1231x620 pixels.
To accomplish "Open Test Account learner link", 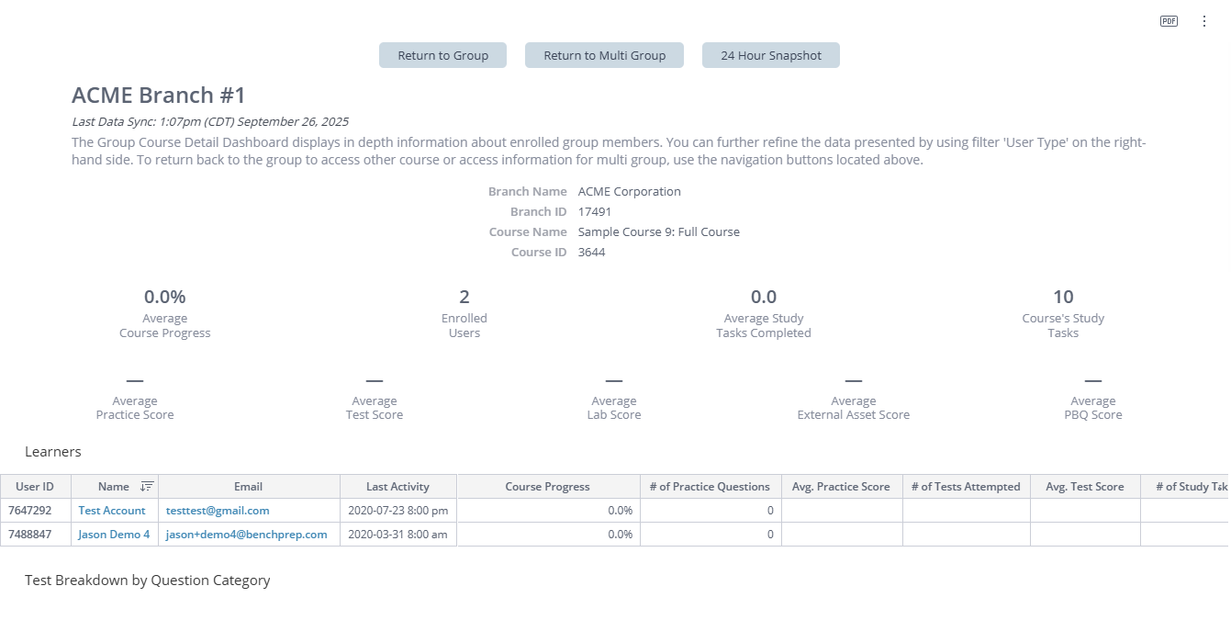I will coord(112,511).
